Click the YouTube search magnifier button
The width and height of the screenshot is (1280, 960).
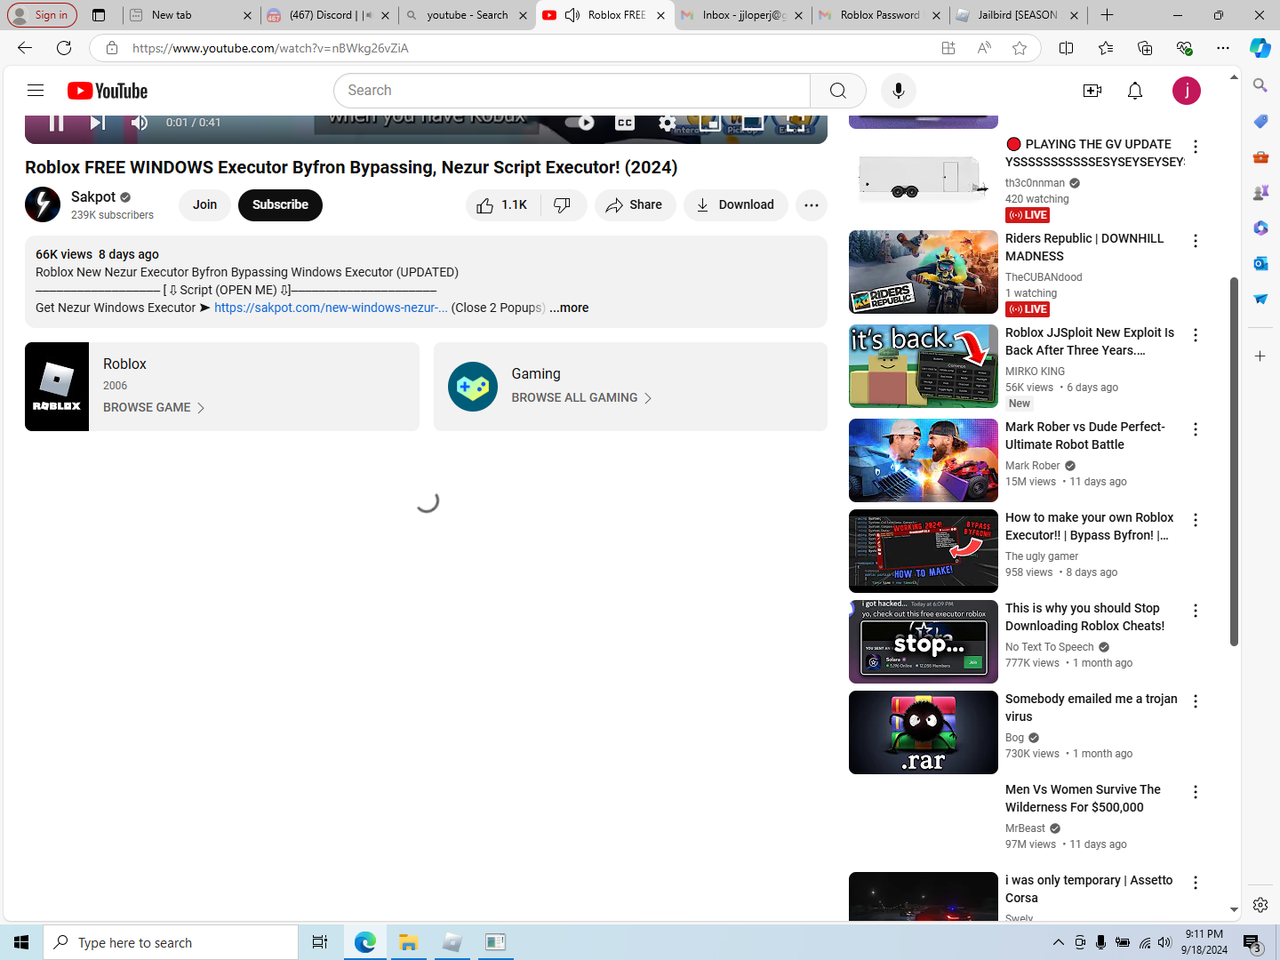pyautogui.click(x=838, y=91)
